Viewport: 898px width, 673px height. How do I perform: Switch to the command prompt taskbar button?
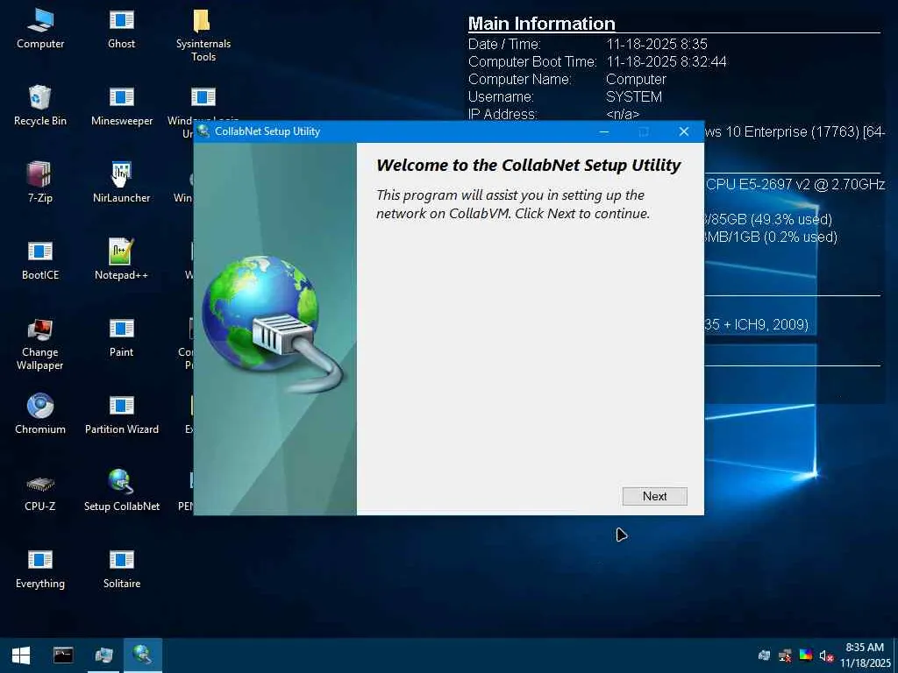click(63, 655)
